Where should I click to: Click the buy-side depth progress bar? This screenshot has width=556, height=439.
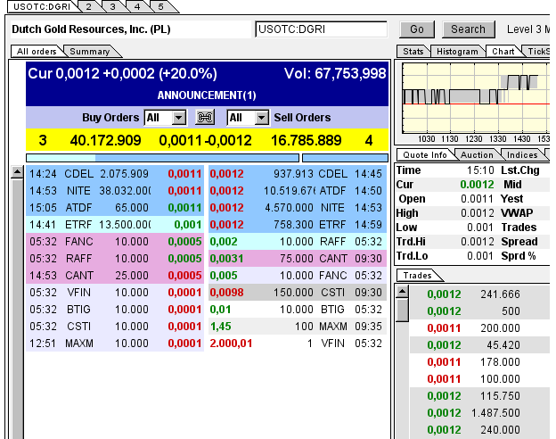click(x=162, y=158)
